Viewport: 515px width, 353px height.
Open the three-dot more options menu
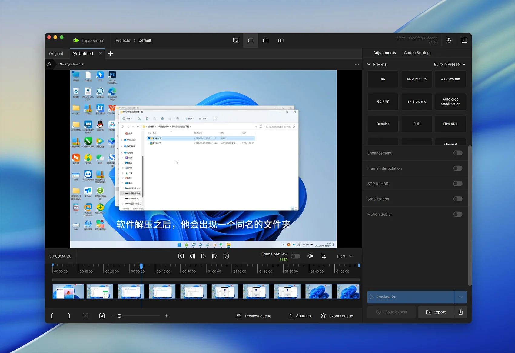[x=357, y=64]
